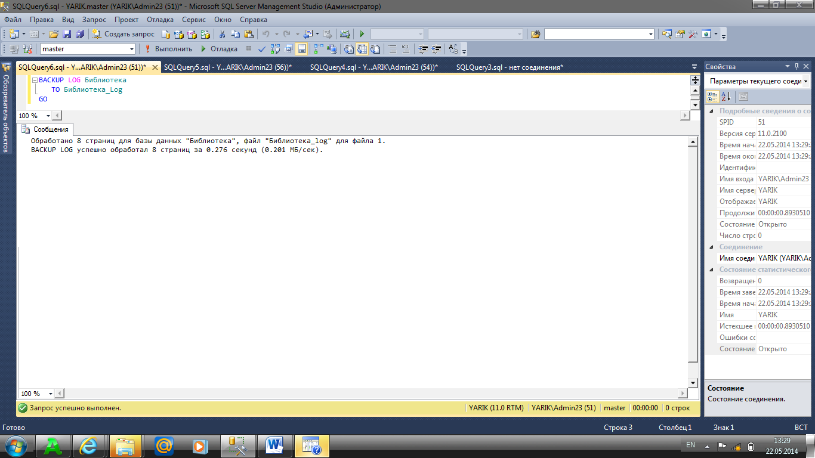Open the Сервис menu
The width and height of the screenshot is (815, 458).
point(194,20)
